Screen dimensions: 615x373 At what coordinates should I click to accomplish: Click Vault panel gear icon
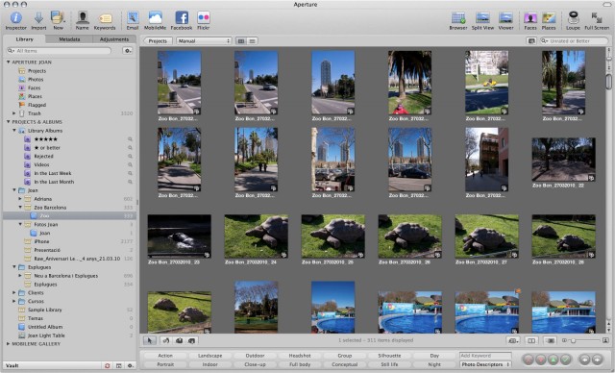[x=131, y=365]
